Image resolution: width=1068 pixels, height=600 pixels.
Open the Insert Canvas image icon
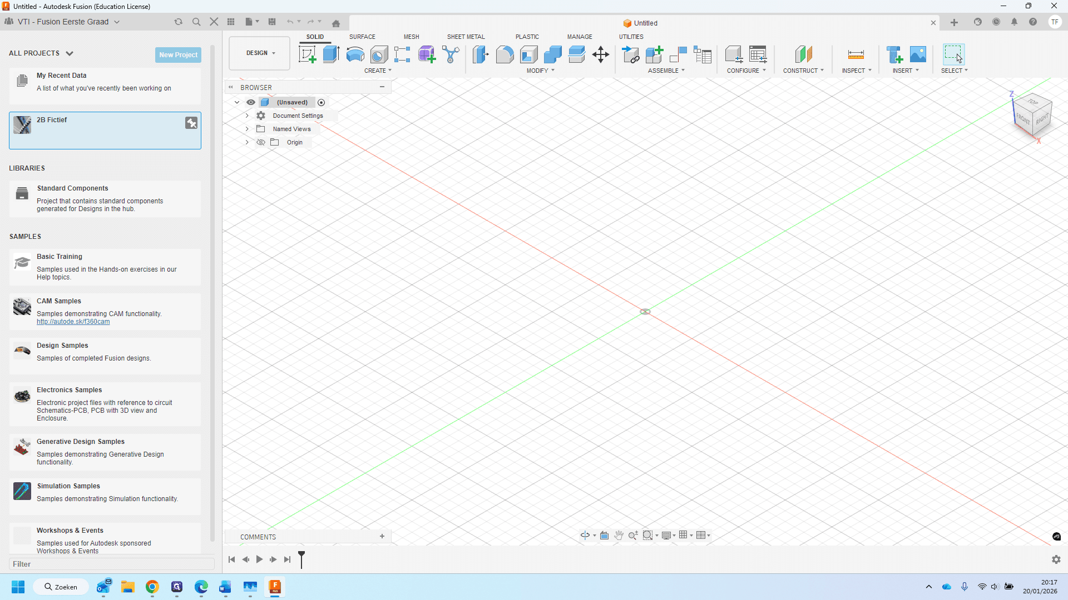pos(918,54)
